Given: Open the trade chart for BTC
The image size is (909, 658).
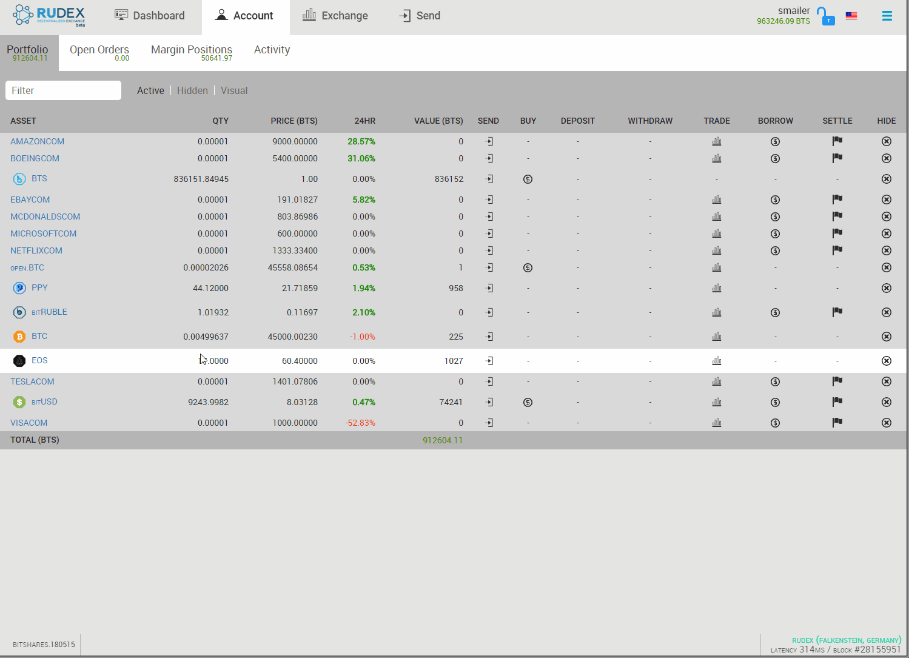Looking at the screenshot, I should [x=717, y=337].
